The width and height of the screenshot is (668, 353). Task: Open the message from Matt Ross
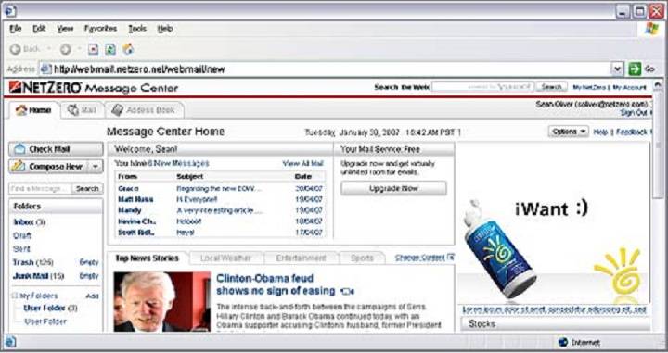tap(135, 199)
